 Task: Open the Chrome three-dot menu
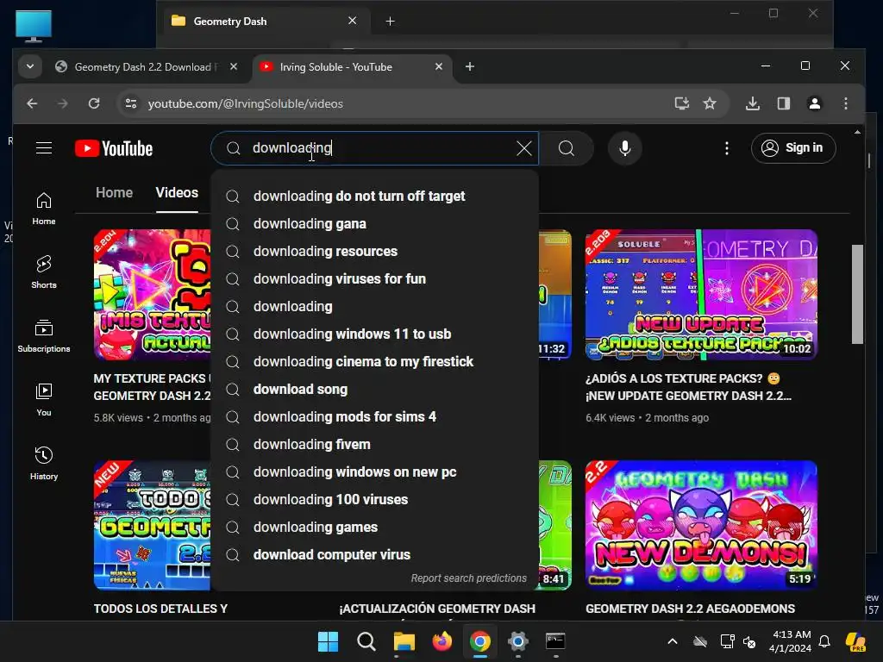[845, 103]
